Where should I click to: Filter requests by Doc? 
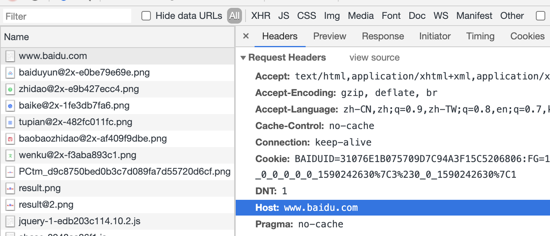(417, 16)
